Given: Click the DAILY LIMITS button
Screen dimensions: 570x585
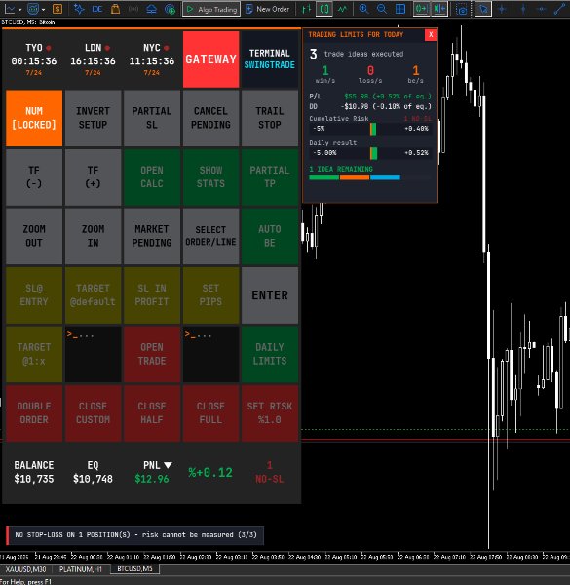Looking at the screenshot, I should [270, 354].
